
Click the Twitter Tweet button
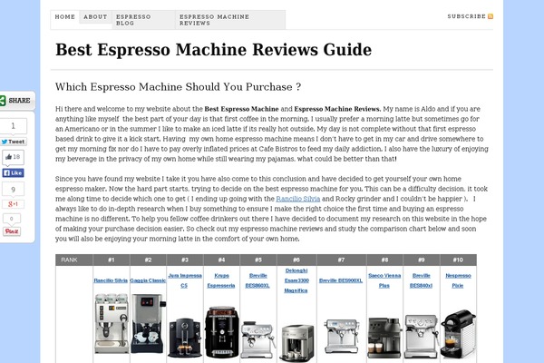[14, 142]
